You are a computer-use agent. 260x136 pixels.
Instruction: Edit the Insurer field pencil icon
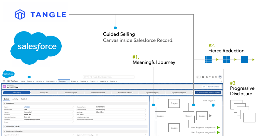pos(73,122)
